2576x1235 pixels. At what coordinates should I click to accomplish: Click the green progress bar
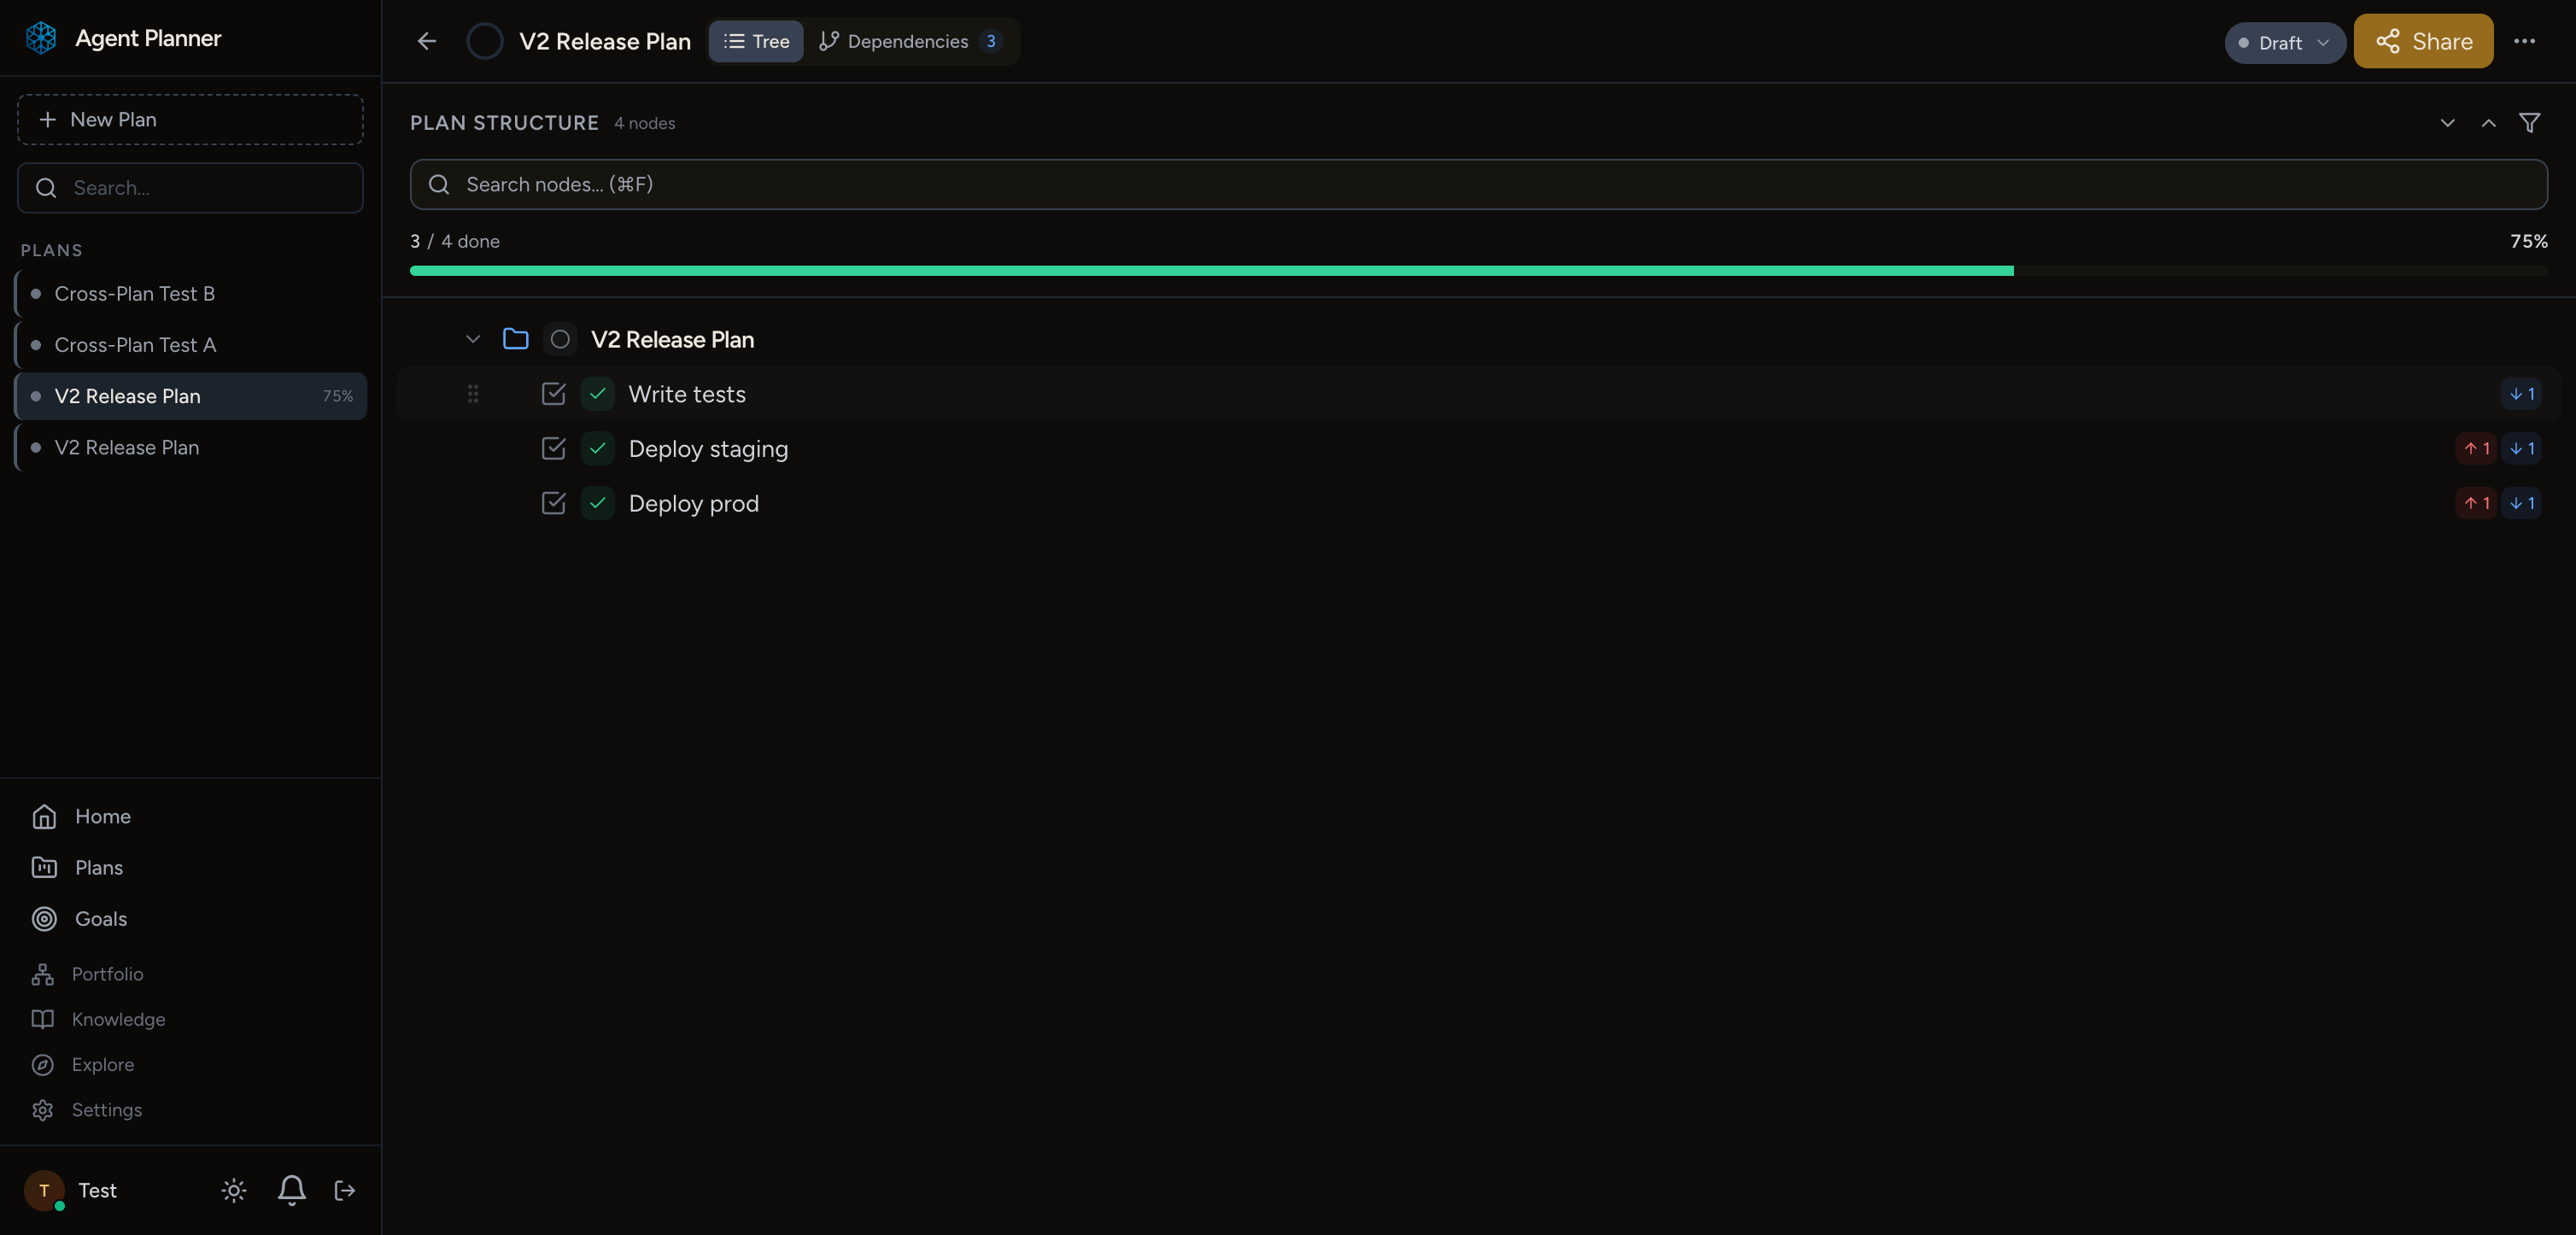1211,271
